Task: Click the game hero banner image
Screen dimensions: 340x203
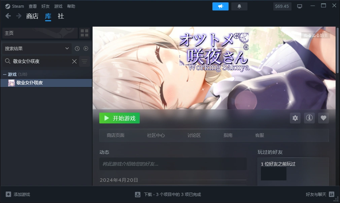Action: click(x=214, y=68)
